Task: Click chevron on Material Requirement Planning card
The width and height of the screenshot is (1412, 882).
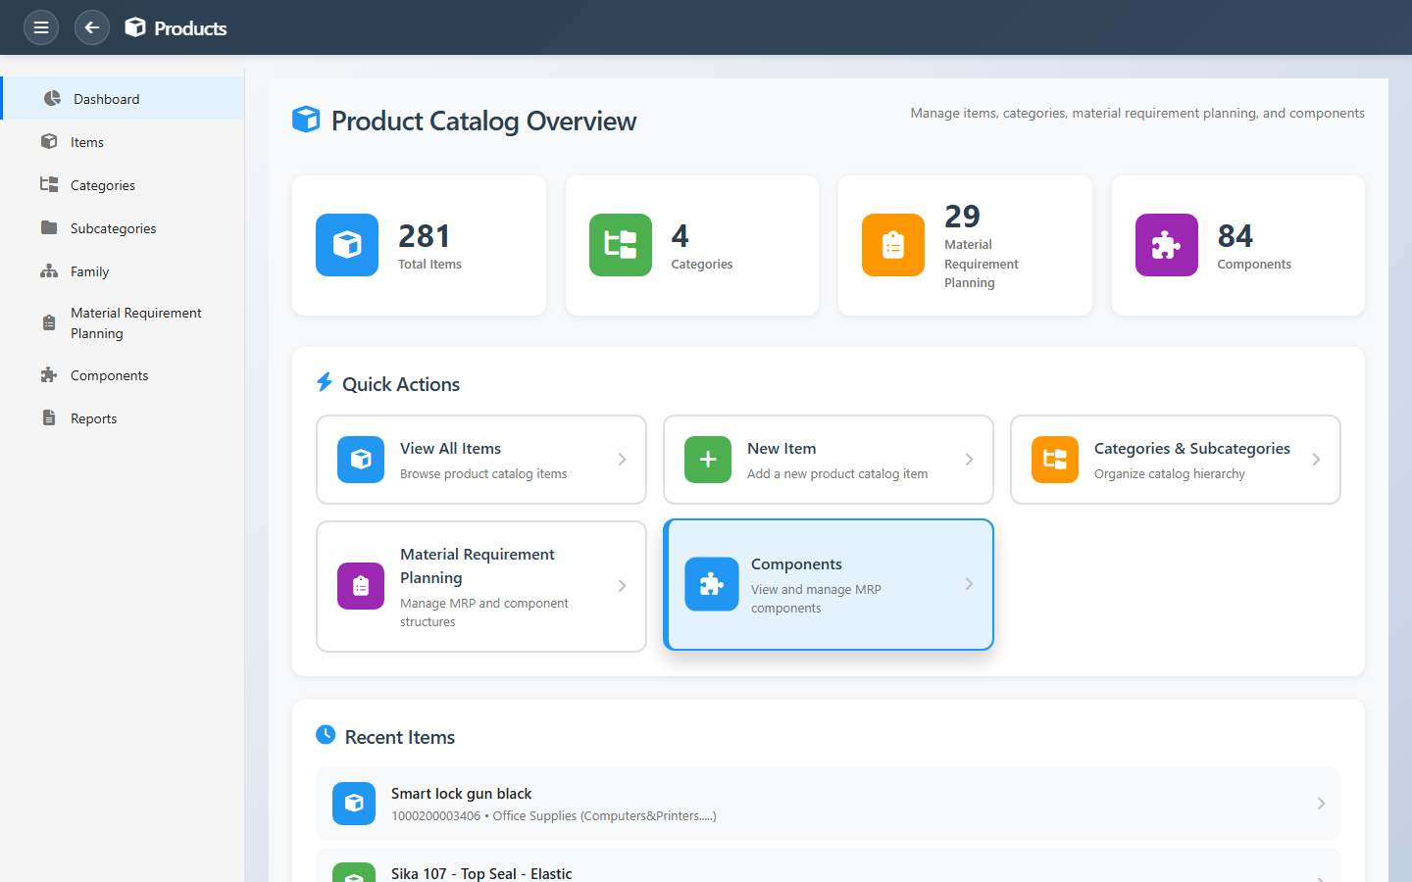Action: click(622, 586)
